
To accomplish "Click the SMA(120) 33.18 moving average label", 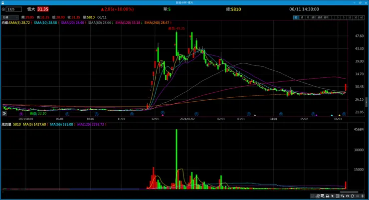I will pos(129,23).
